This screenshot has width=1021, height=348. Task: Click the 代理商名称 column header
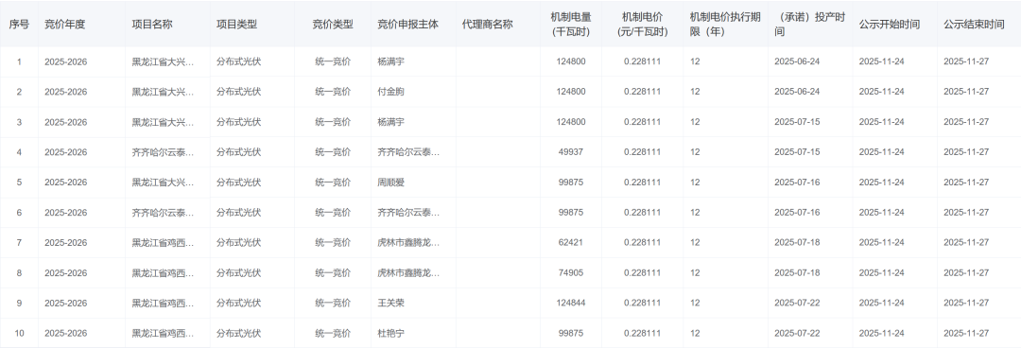(x=487, y=24)
